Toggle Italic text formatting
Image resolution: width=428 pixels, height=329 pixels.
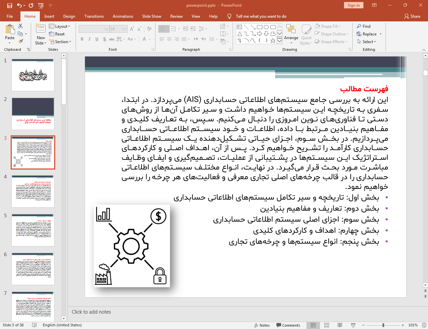pos(89,39)
